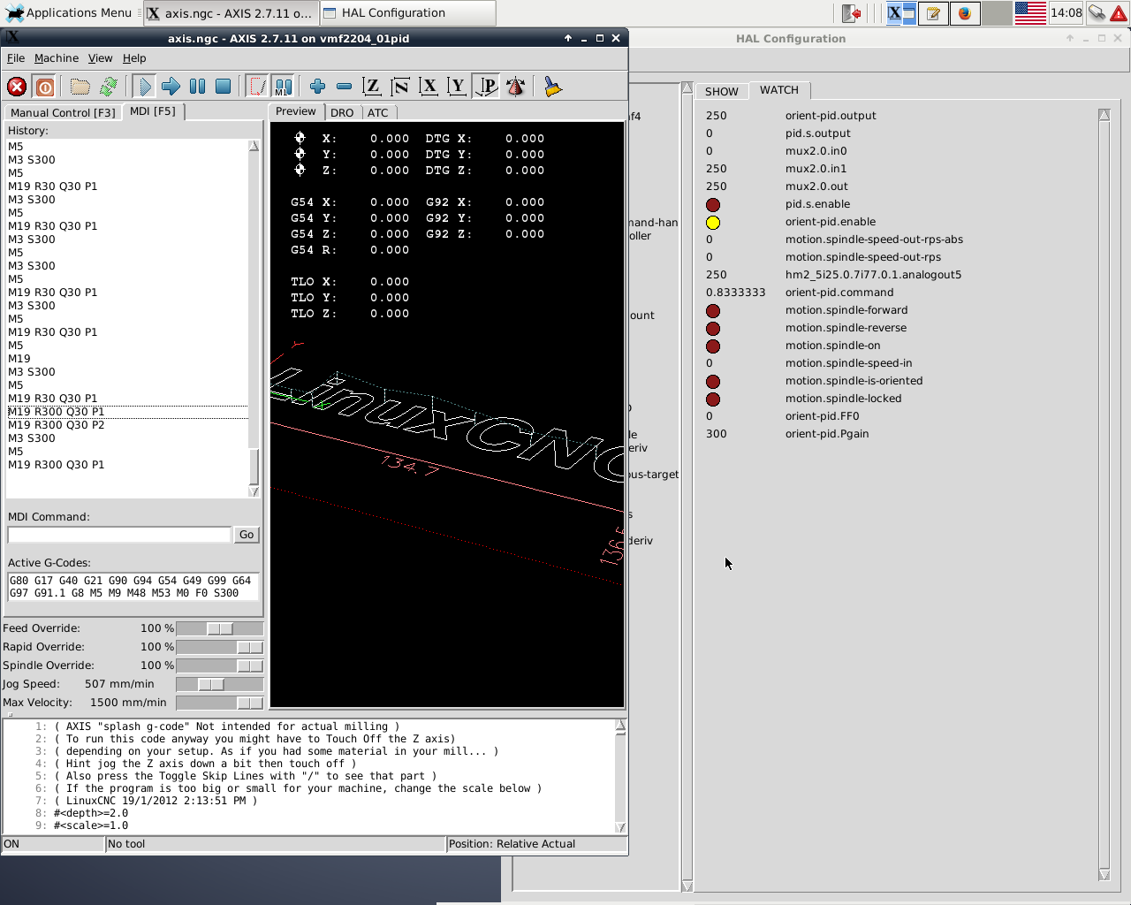Image resolution: width=1131 pixels, height=905 pixels.
Task: Reload the current file
Action: [109, 87]
